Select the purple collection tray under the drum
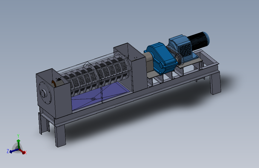Viewport: 259px width, 168px height. 100,96
